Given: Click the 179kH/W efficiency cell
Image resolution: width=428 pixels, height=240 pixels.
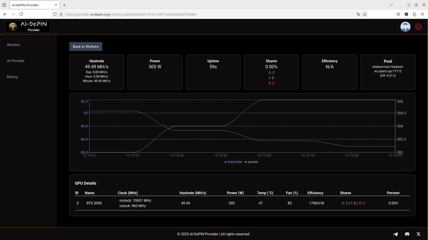Looking at the screenshot, I should click(x=317, y=203).
